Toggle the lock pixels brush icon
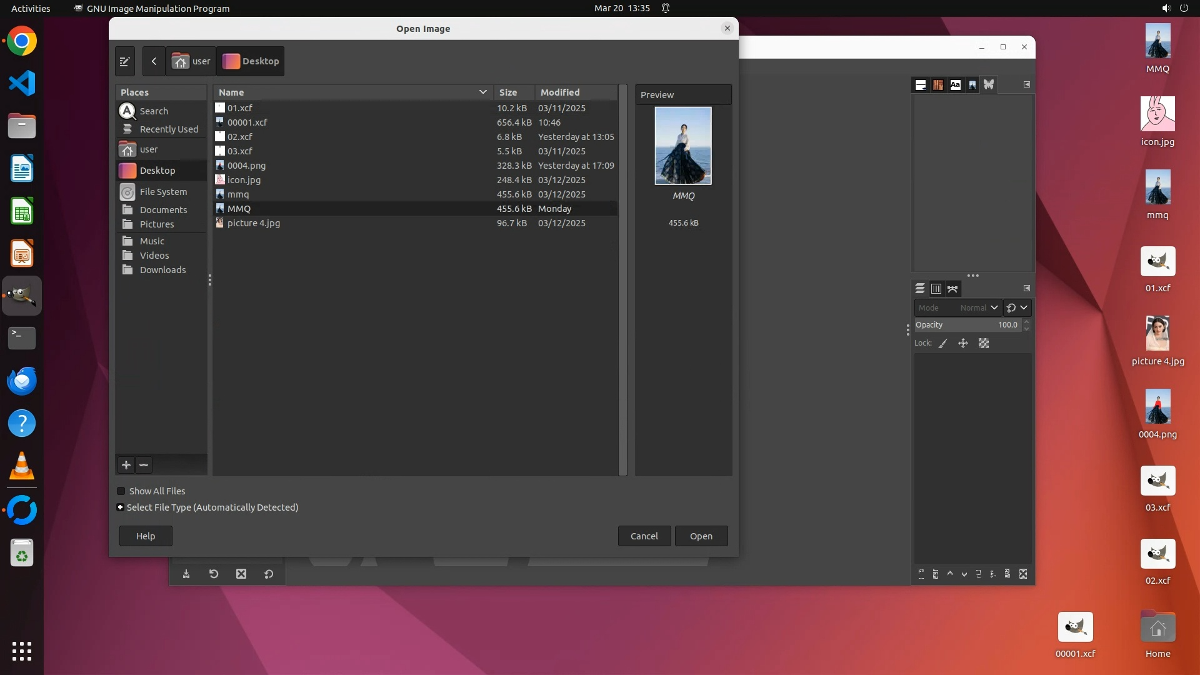This screenshot has width=1200, height=675. pyautogui.click(x=943, y=343)
